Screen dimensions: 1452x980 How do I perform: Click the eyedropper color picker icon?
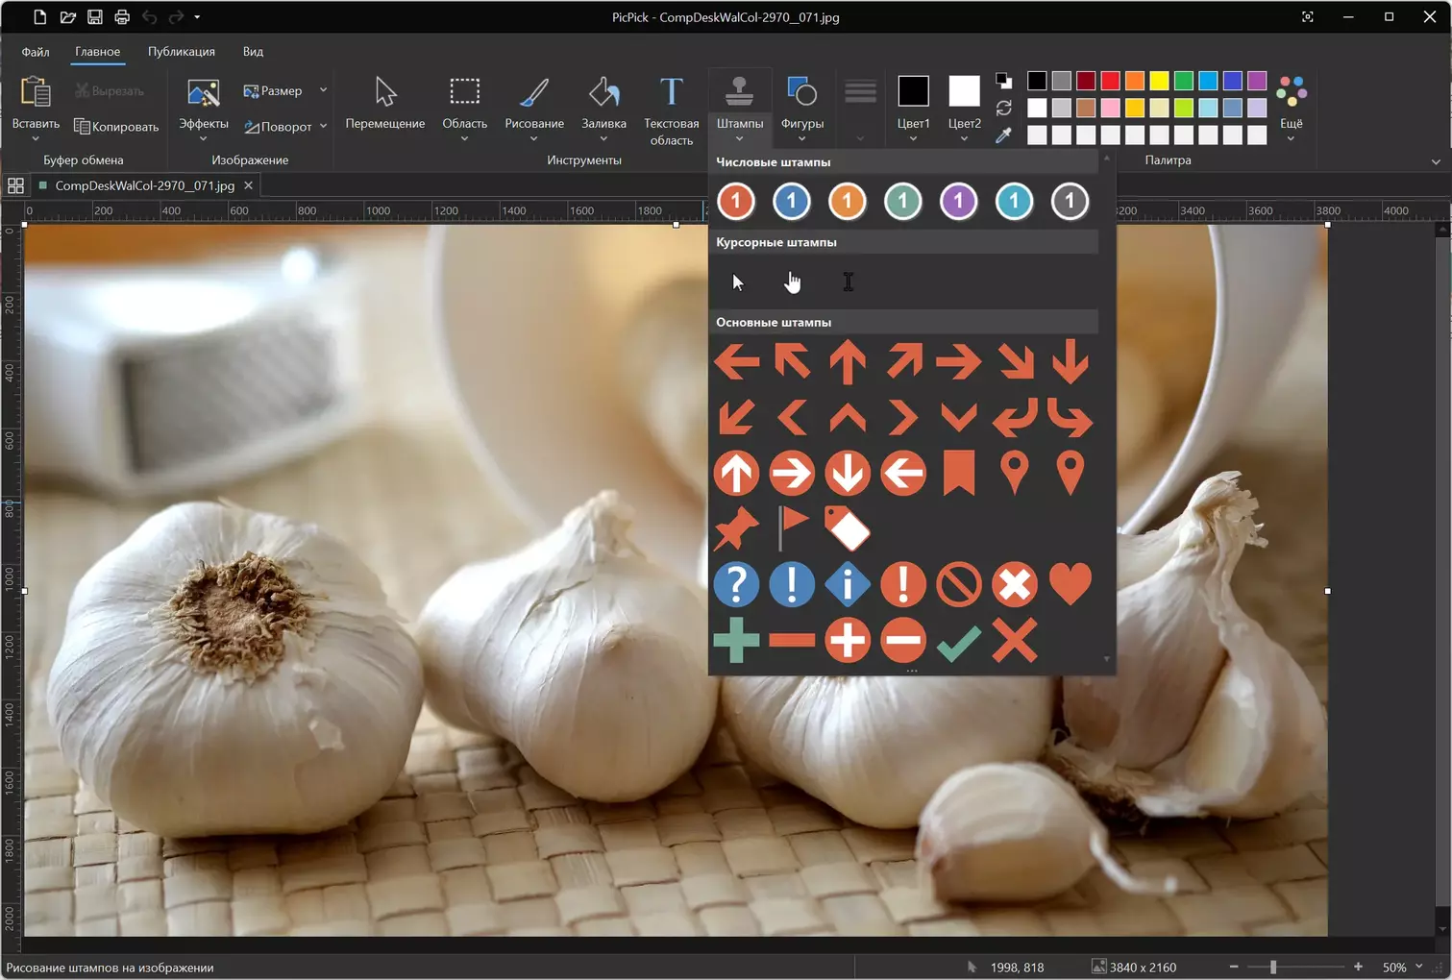[1003, 135]
